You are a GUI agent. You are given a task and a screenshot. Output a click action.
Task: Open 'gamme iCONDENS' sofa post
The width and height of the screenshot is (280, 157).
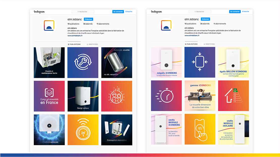[200, 96]
